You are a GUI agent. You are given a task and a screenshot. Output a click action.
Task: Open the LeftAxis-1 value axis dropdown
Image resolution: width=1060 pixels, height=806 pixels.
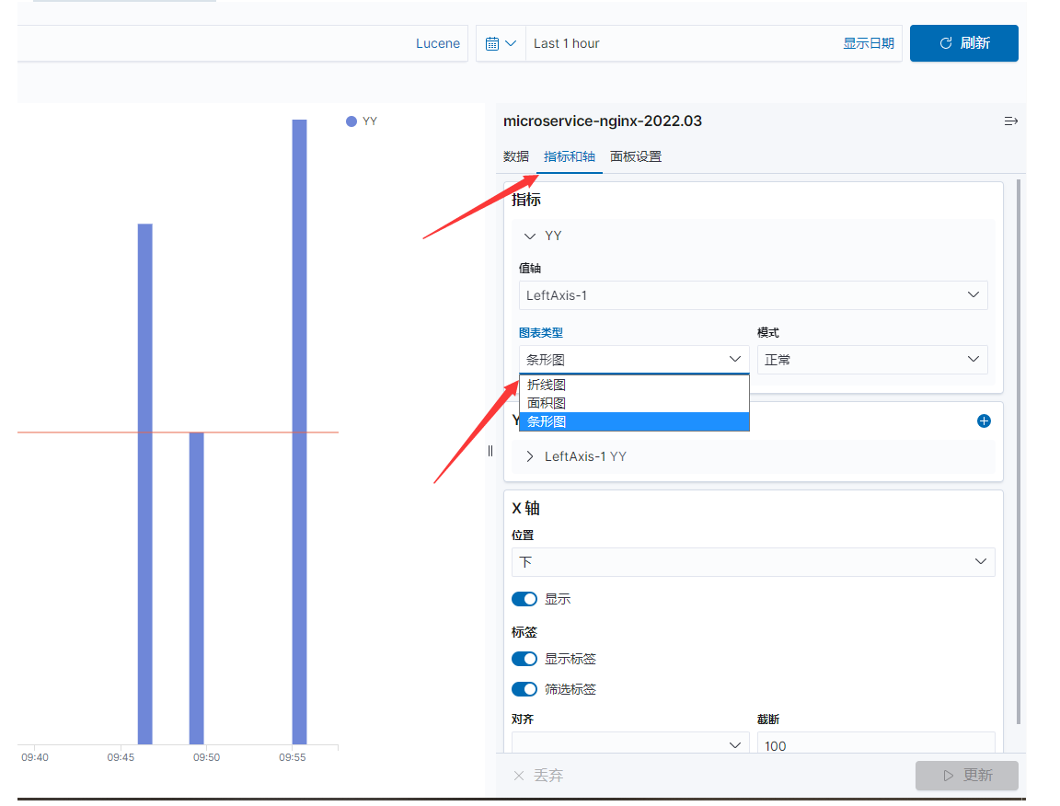[753, 295]
